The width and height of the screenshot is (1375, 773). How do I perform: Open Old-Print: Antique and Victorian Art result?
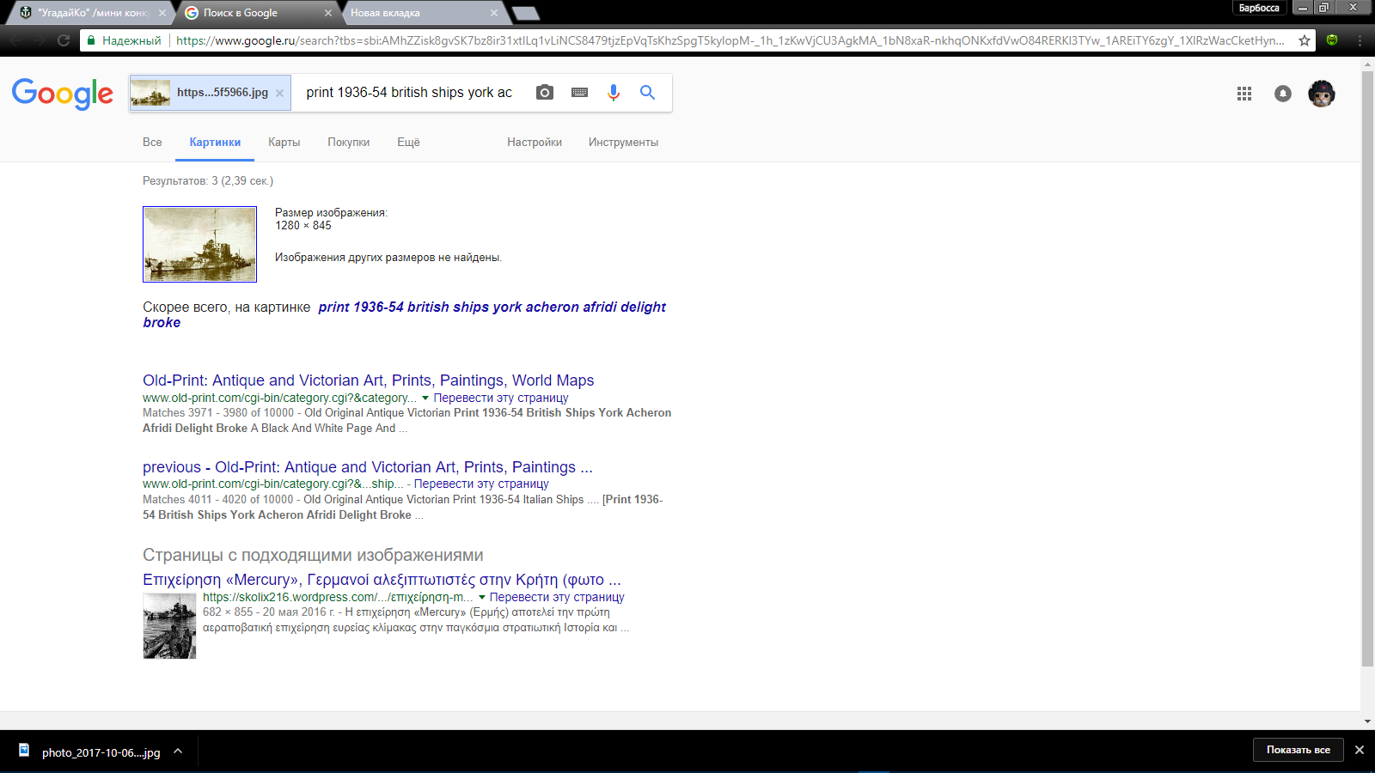tap(369, 380)
